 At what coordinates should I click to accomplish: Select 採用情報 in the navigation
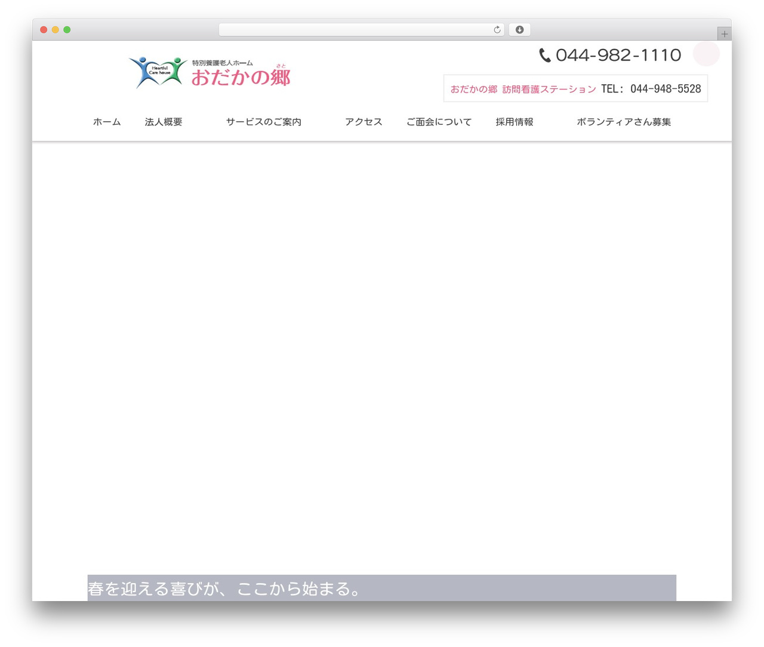coord(515,122)
